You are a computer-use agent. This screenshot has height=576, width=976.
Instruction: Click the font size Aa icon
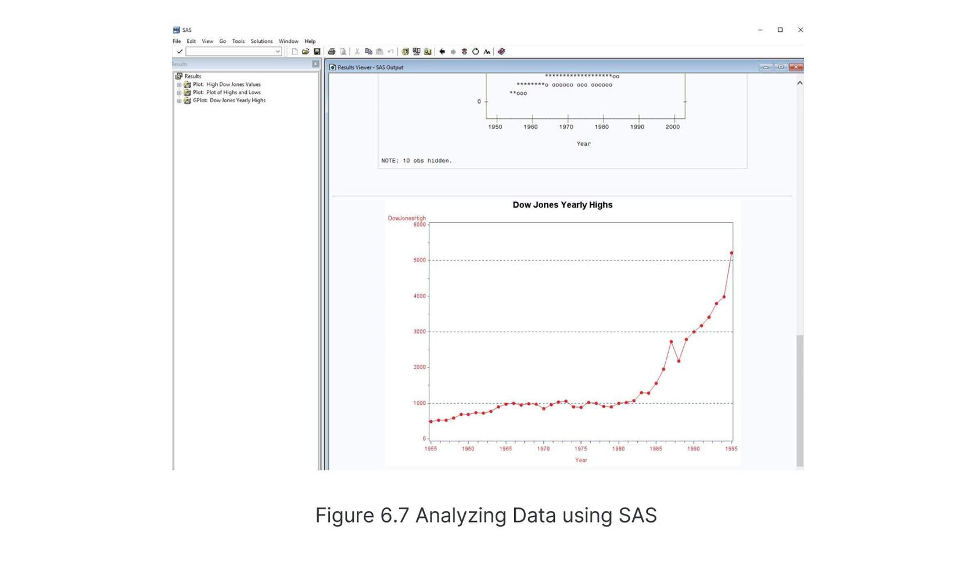click(x=487, y=52)
